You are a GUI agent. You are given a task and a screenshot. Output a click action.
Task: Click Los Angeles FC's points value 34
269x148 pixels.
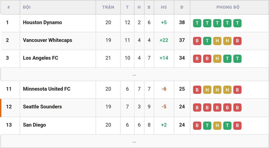click(x=182, y=58)
